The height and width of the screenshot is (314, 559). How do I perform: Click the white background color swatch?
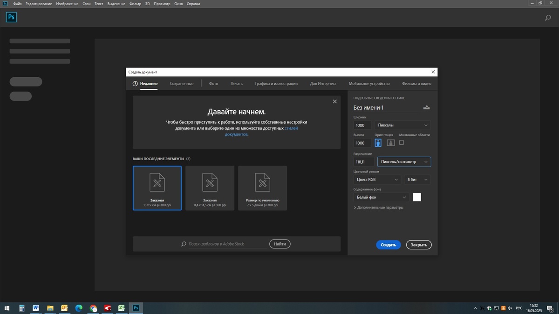417,197
